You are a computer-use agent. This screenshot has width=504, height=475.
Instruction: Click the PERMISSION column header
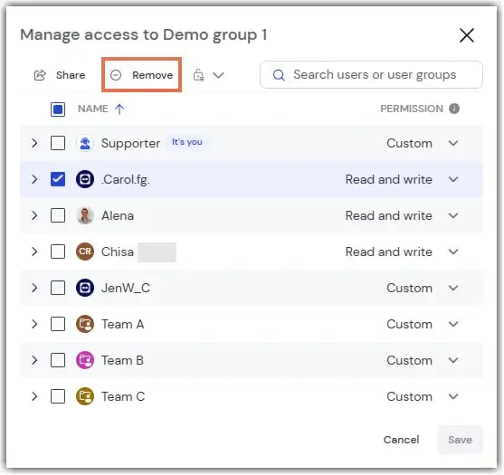[x=412, y=109]
